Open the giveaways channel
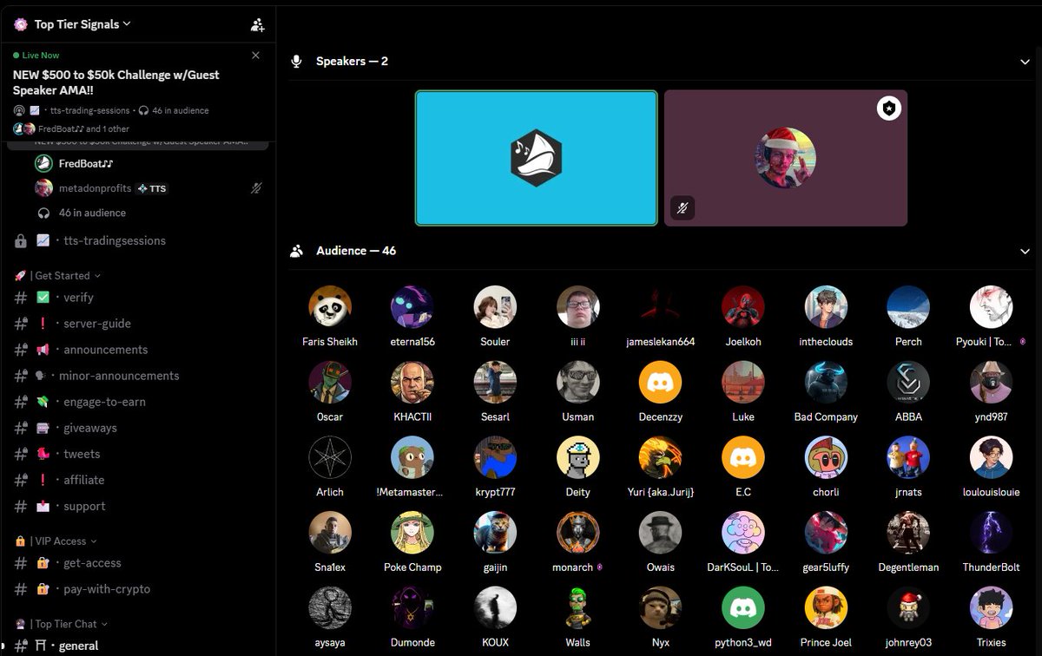 89,428
